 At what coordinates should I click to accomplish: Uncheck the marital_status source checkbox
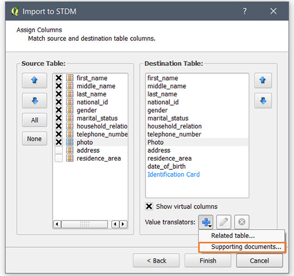[x=59, y=118]
